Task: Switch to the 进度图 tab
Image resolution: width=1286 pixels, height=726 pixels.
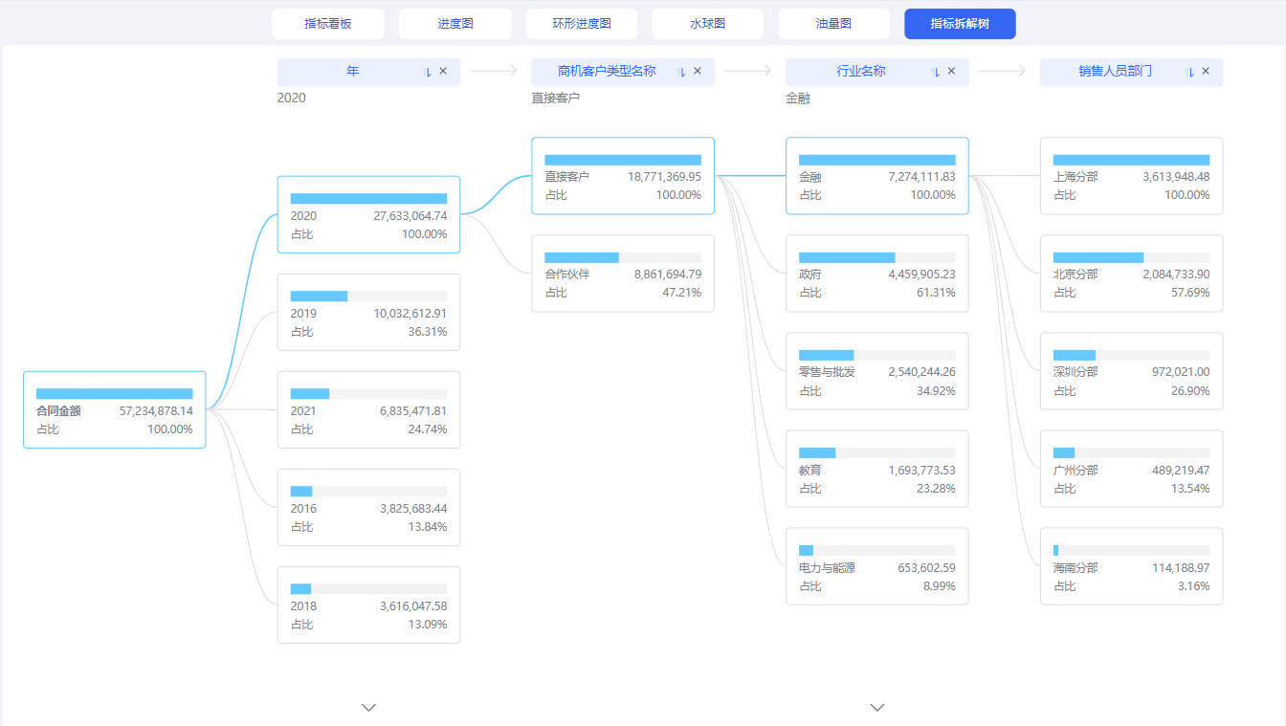Action: click(x=455, y=24)
